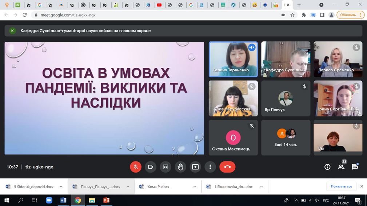This screenshot has width=367, height=206.
Task: Open more options three-dot menu
Action: pos(210,167)
